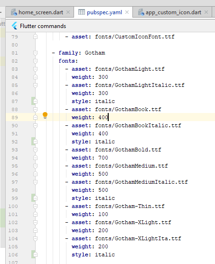Click the pubspec.yaml table file icon
This screenshot has height=264, width=215.
coord(82,12)
